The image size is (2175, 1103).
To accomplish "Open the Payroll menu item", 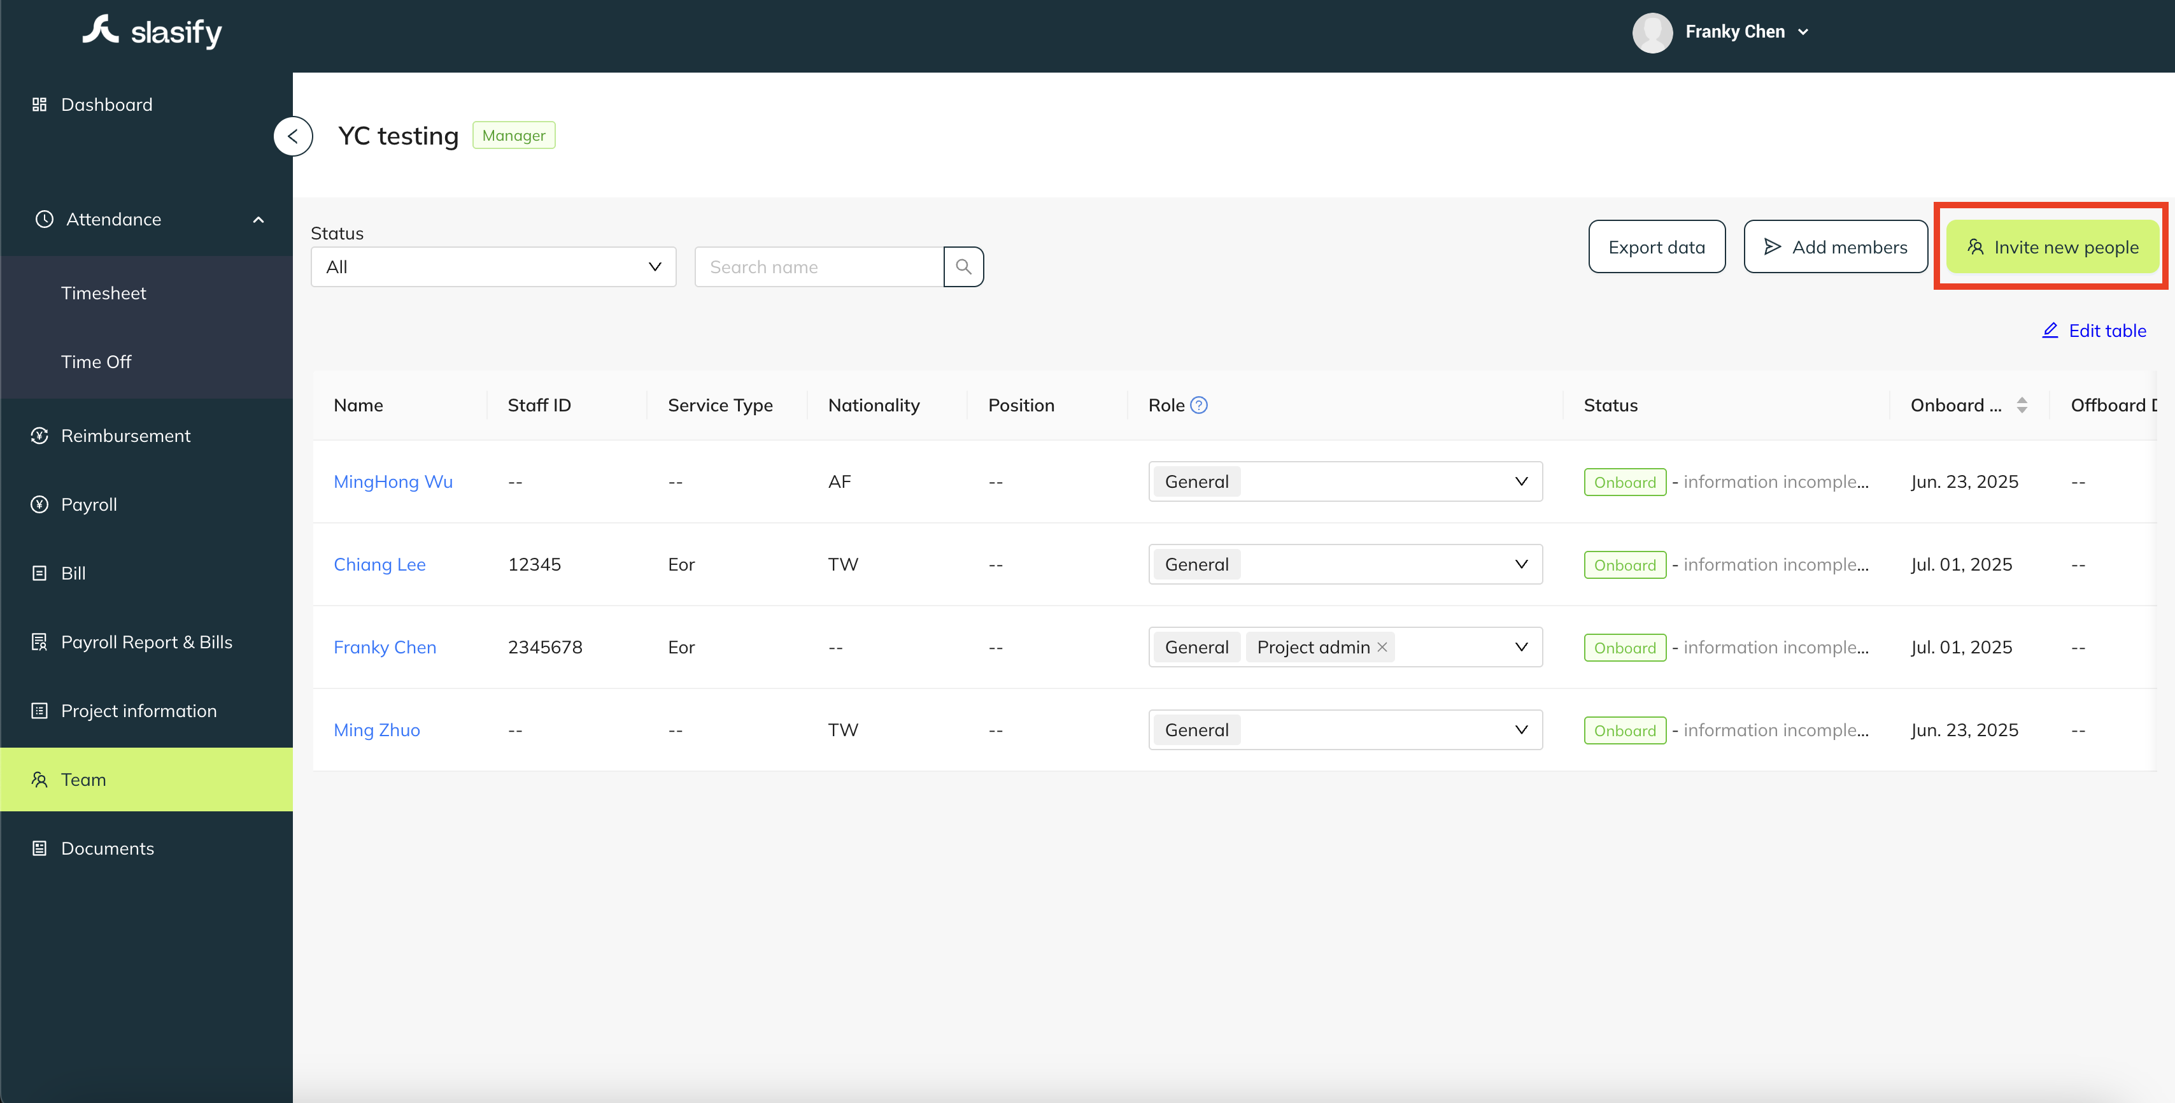I will (146, 504).
